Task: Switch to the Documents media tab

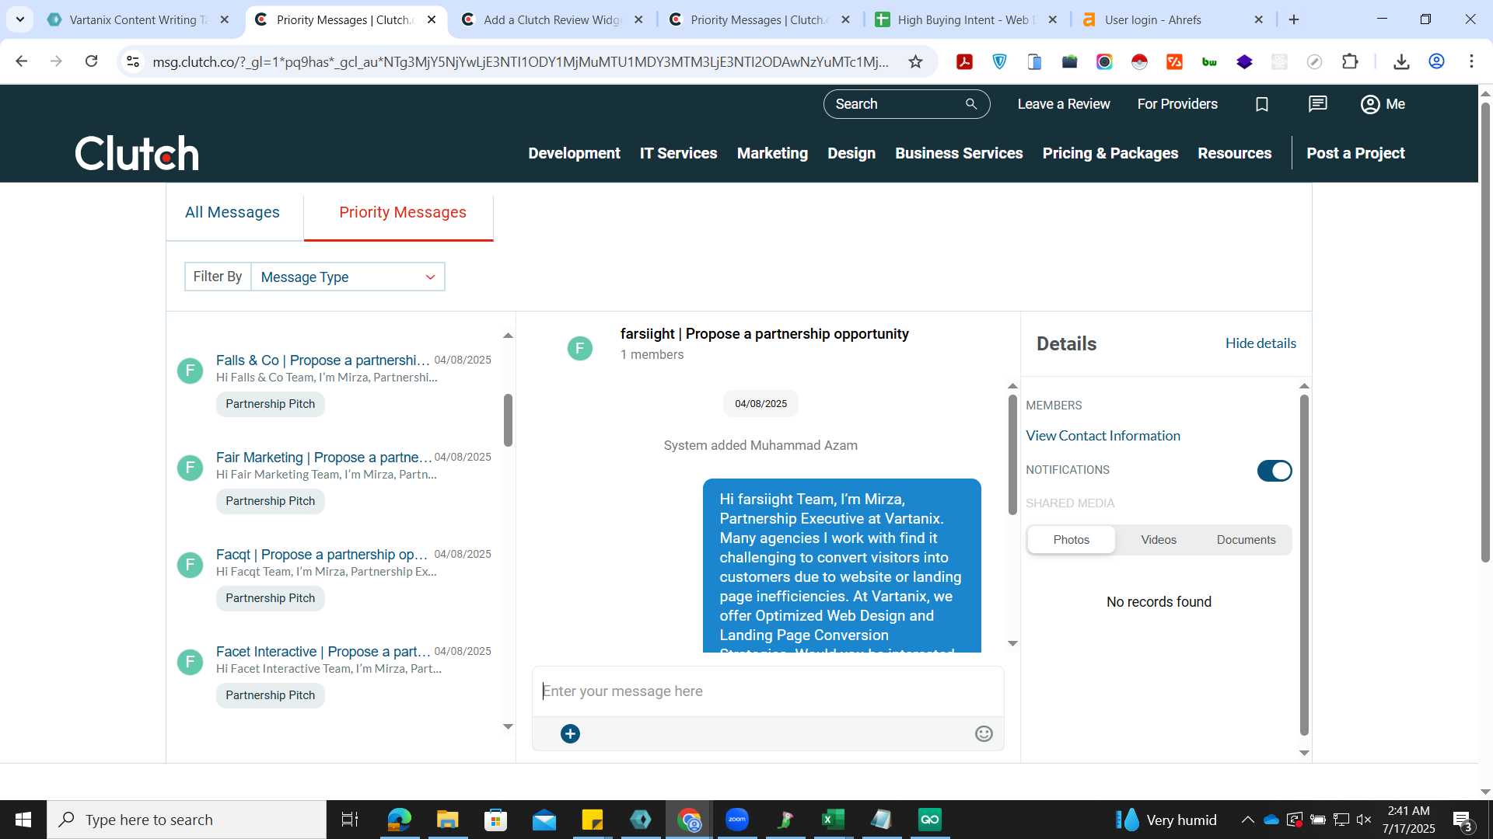Action: (1246, 540)
